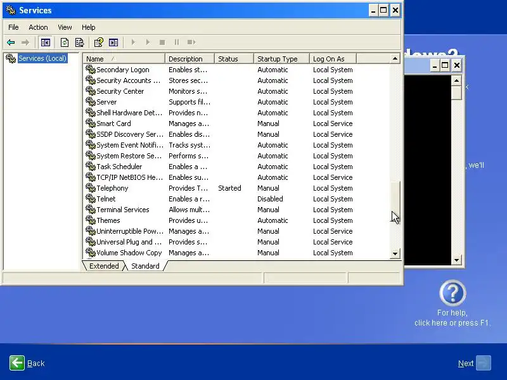Click the green Back arrow icon
This screenshot has width=507, height=380.
tap(17, 363)
